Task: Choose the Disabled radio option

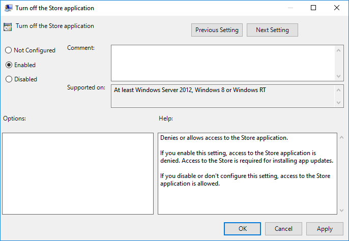Action: coord(9,79)
